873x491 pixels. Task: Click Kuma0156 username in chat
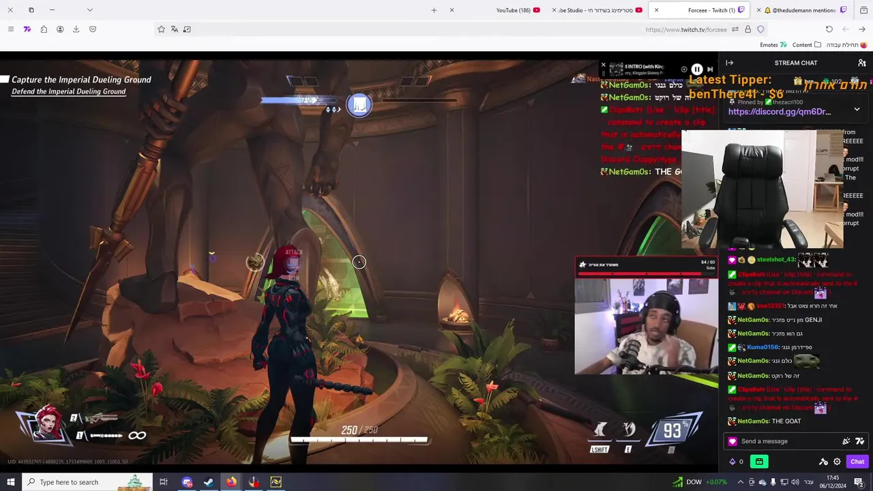click(x=763, y=347)
